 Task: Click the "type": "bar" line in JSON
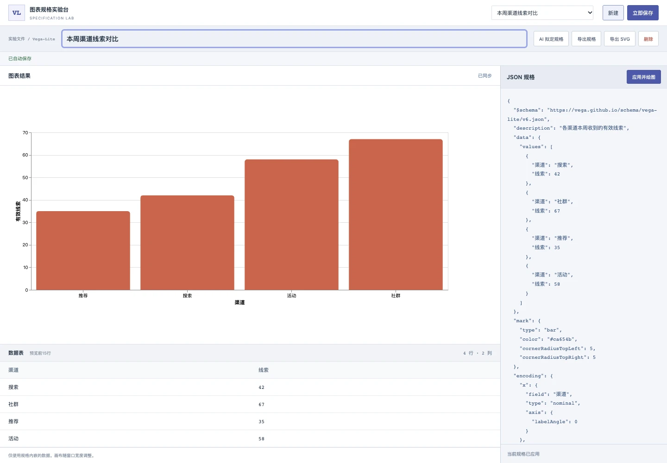(x=541, y=330)
